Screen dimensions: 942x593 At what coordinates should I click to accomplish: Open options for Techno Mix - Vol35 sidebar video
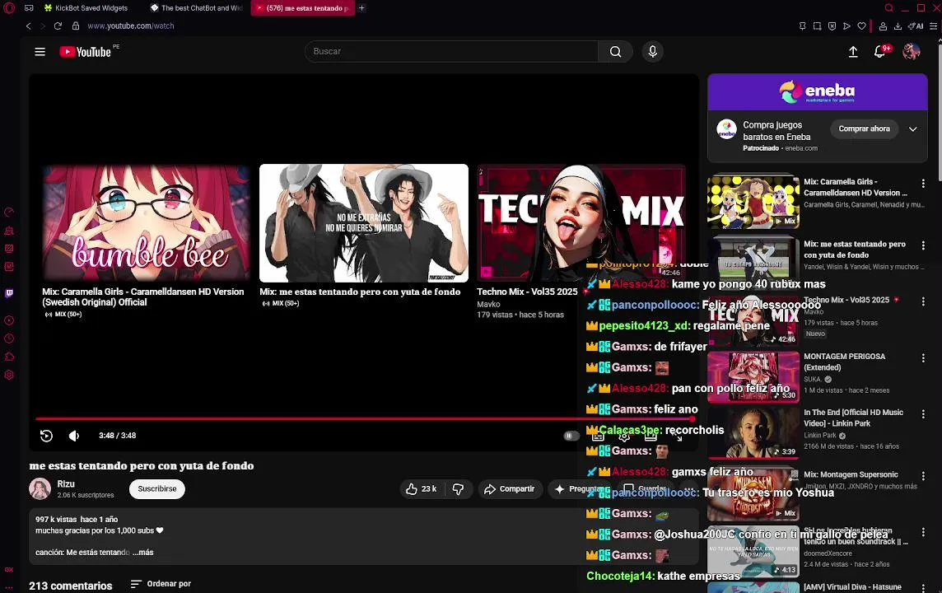click(923, 301)
